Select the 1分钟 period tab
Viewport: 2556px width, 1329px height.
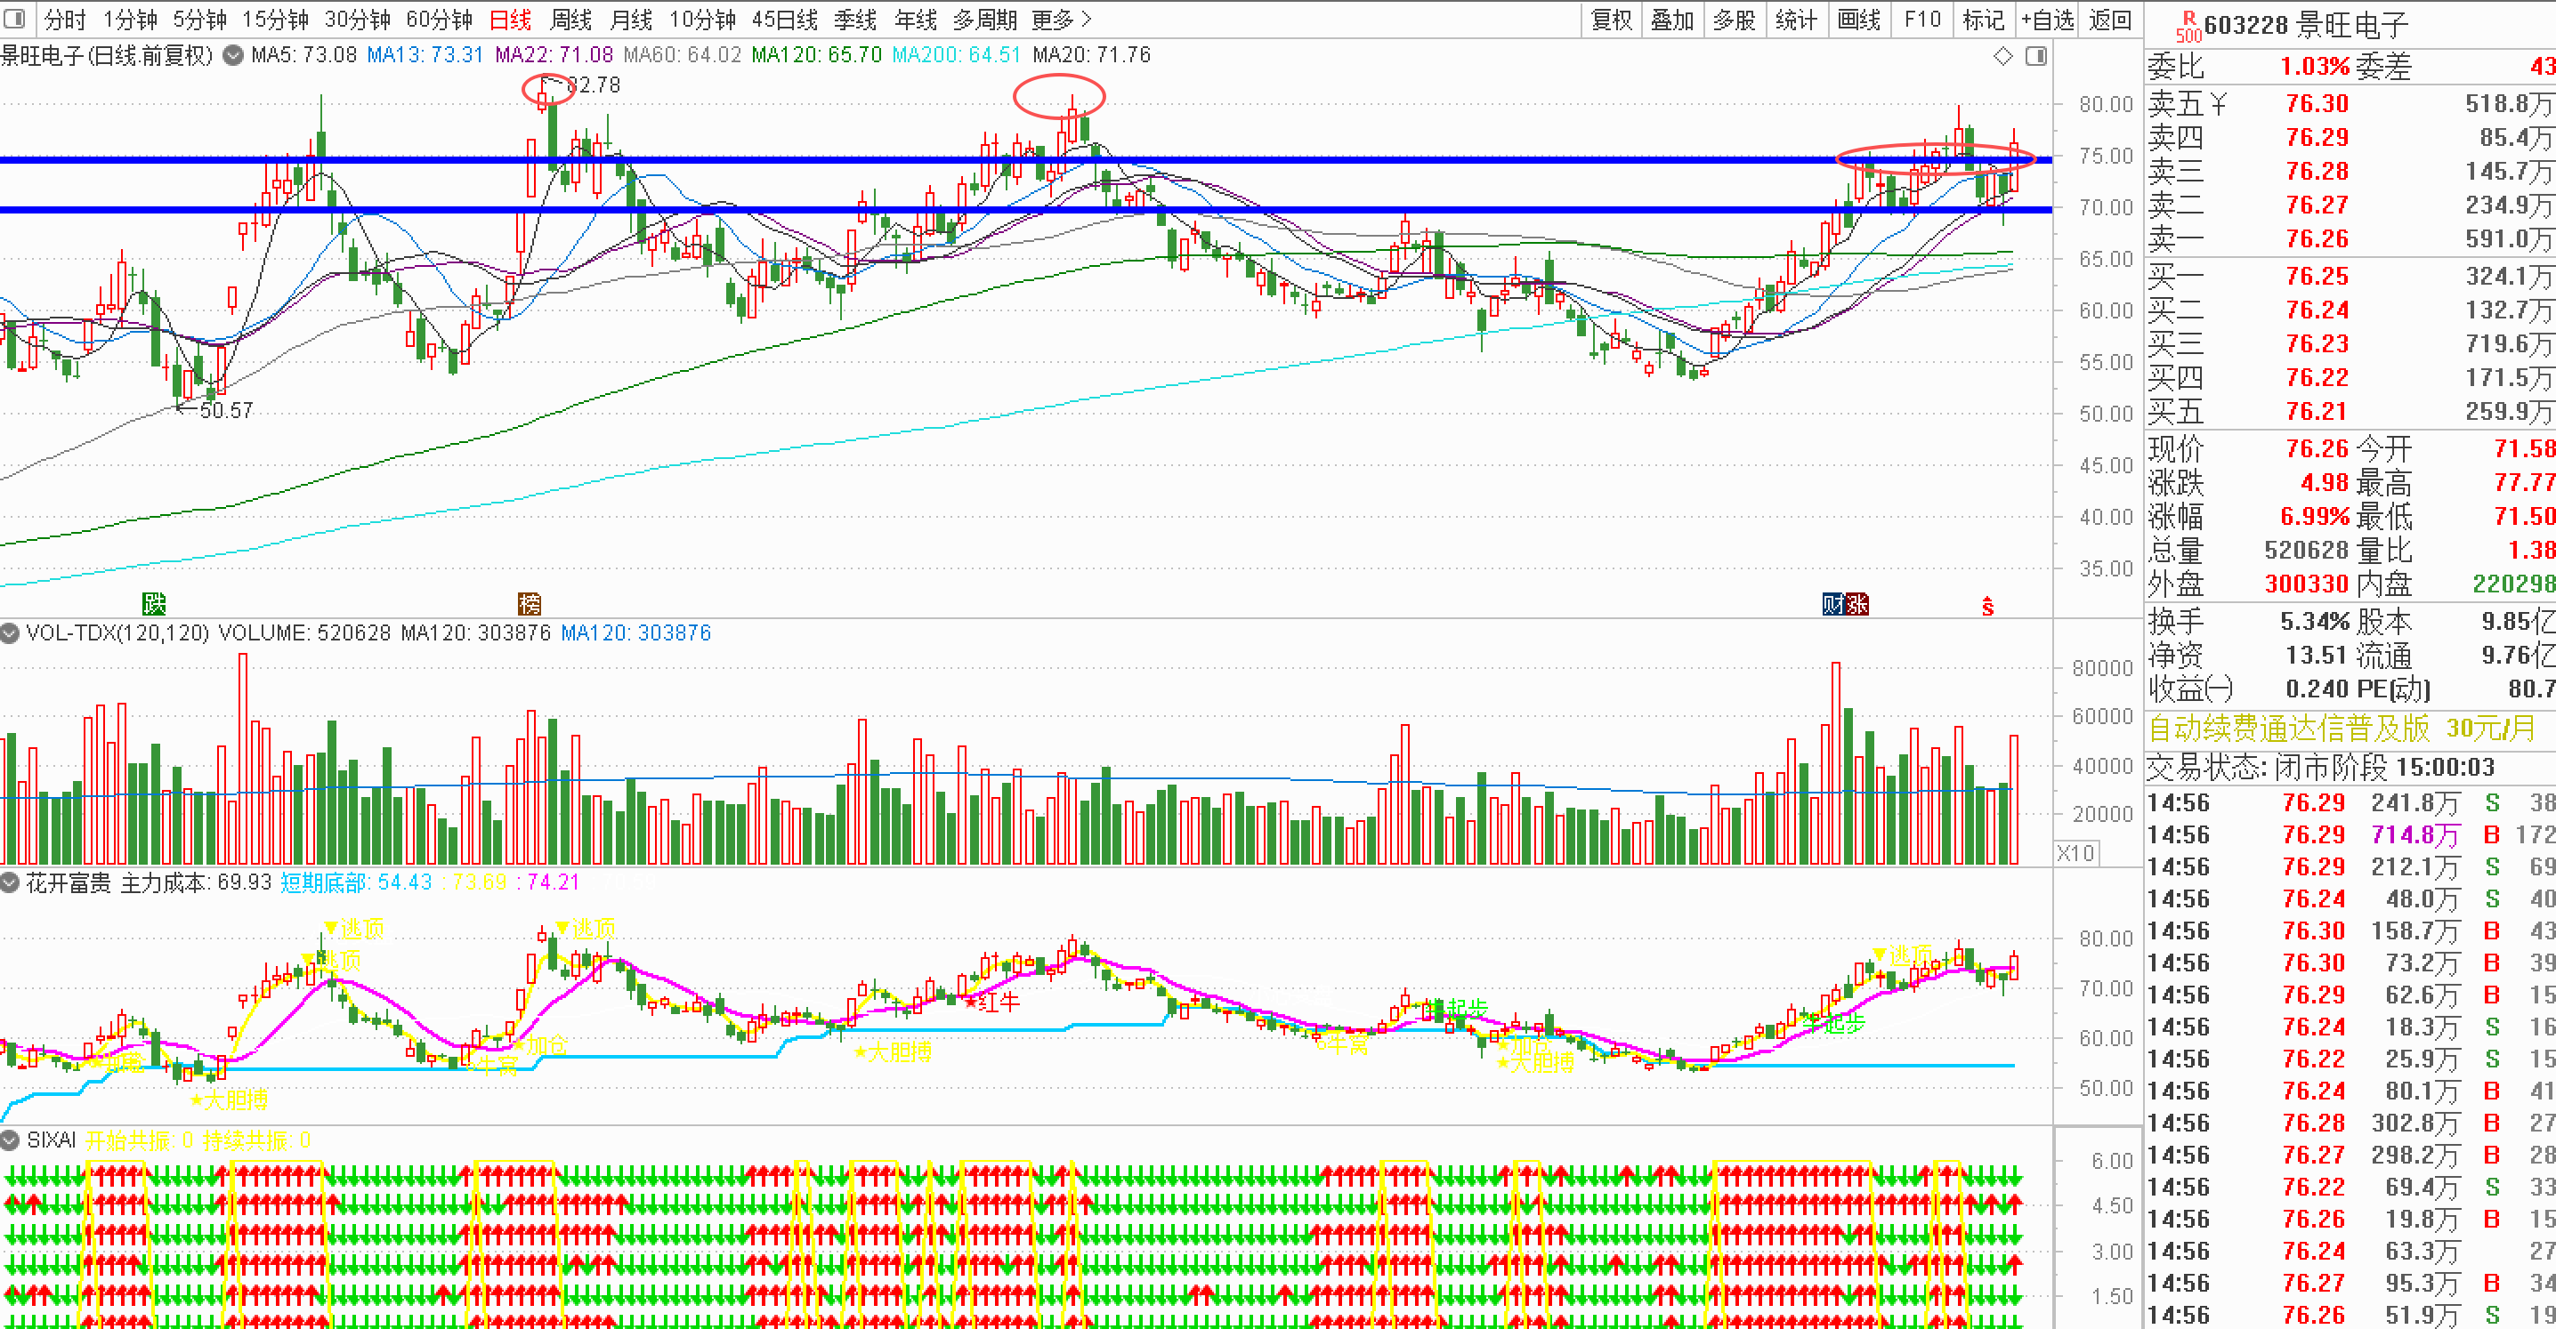click(x=131, y=20)
